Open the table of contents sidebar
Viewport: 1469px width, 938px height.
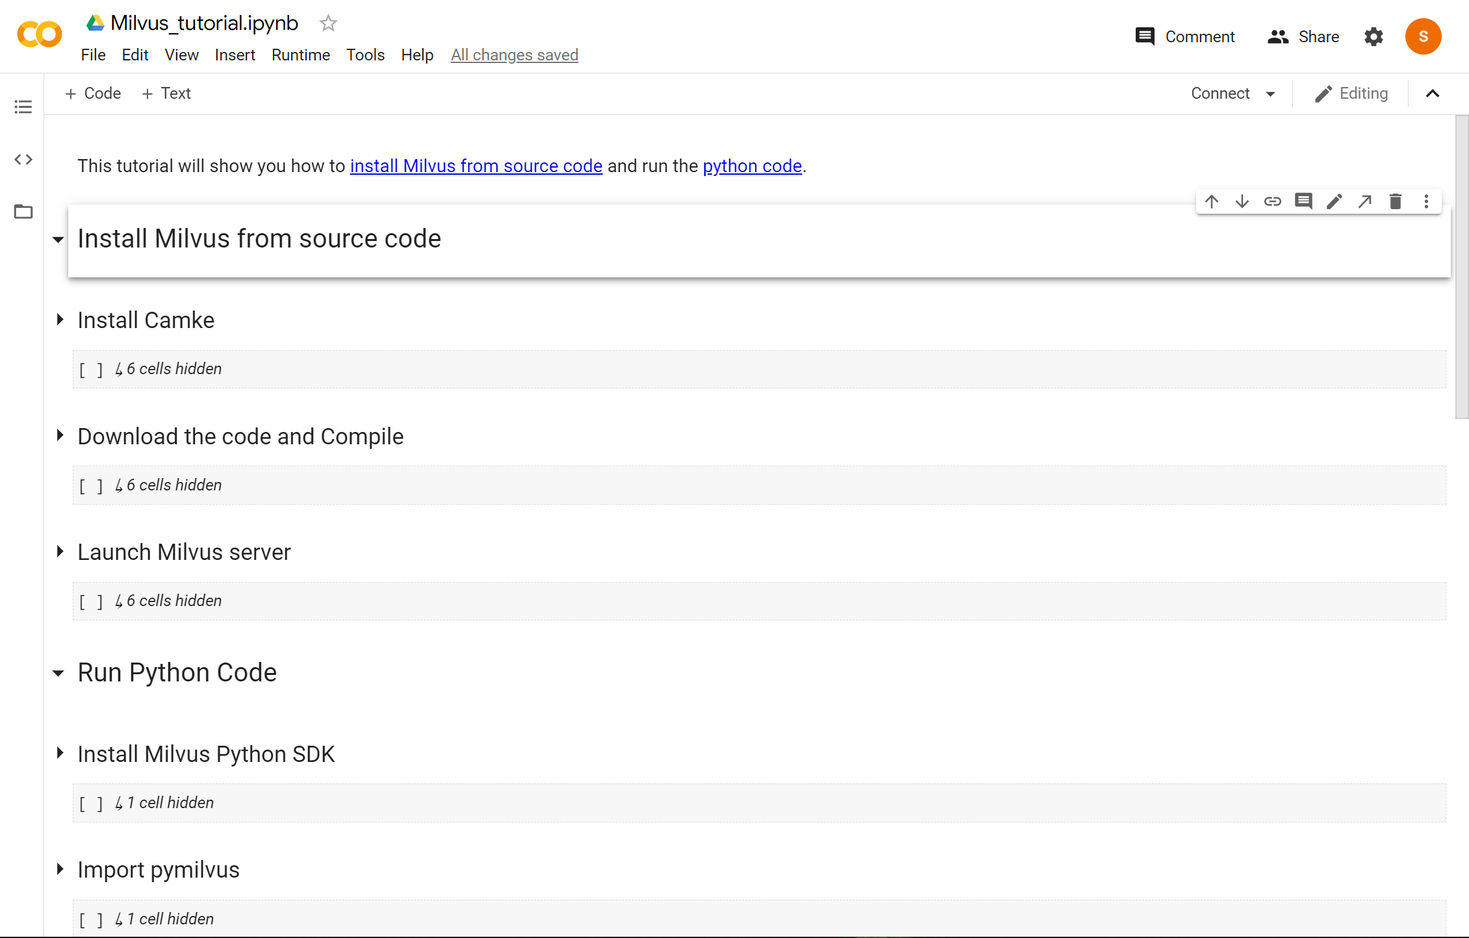pos(23,107)
